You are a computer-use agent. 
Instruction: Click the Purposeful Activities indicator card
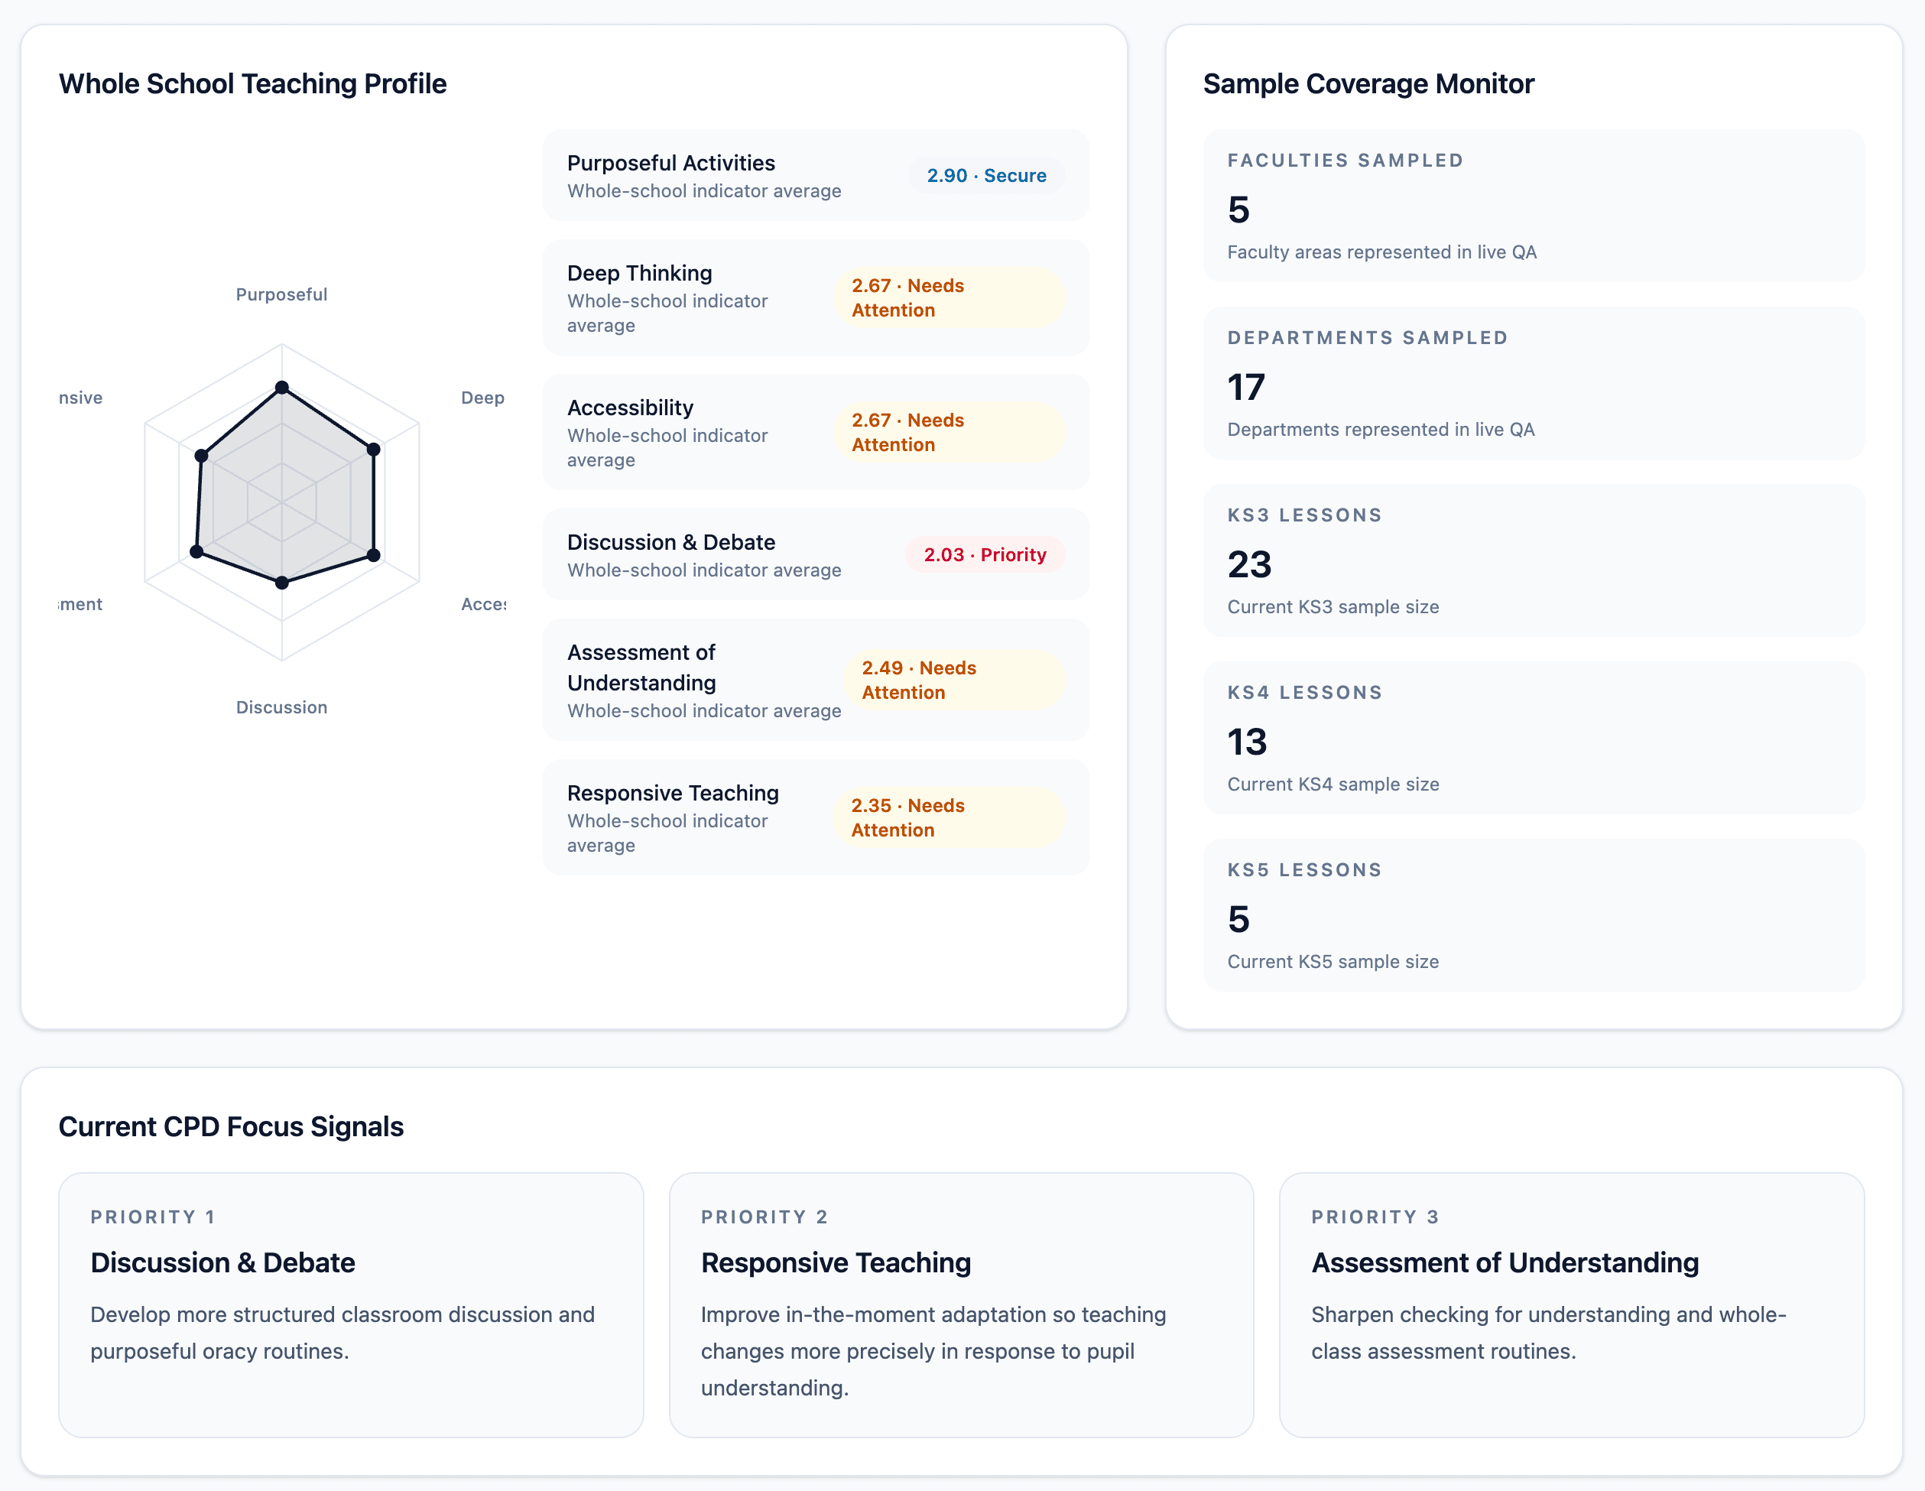[816, 175]
